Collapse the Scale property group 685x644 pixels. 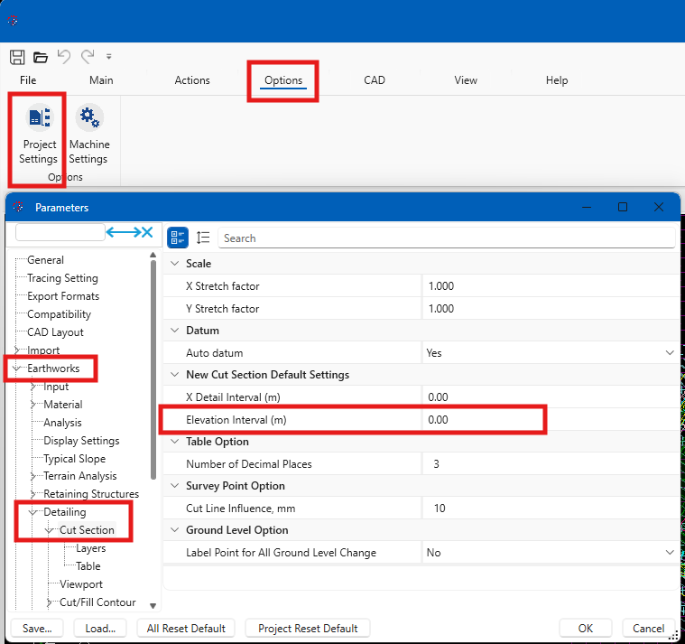[175, 264]
